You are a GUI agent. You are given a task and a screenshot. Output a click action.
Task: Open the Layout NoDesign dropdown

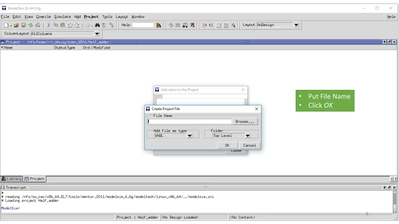point(296,25)
